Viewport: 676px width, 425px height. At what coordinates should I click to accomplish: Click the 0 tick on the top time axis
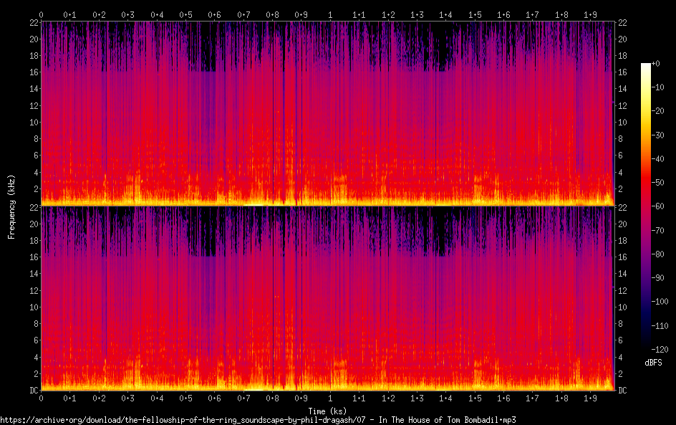tap(41, 14)
